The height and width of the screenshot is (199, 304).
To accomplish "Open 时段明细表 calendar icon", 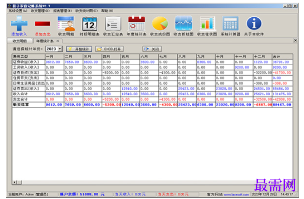I will point(90,23).
